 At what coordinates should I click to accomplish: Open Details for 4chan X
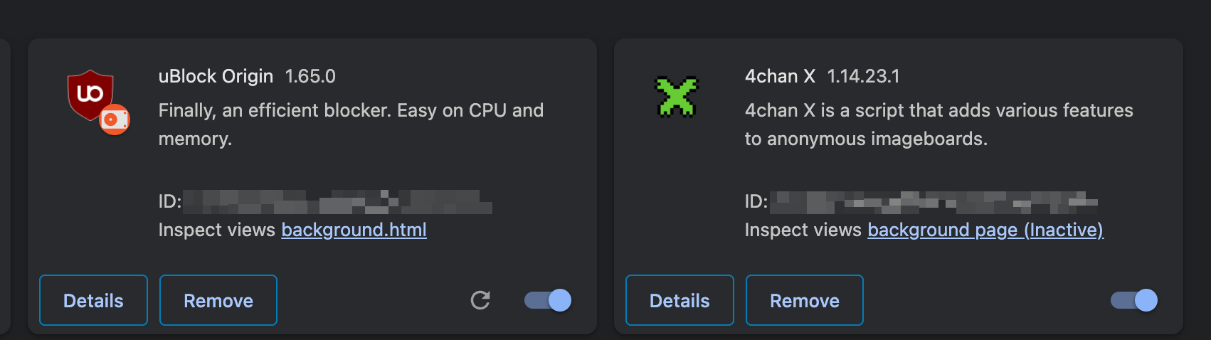pos(679,300)
